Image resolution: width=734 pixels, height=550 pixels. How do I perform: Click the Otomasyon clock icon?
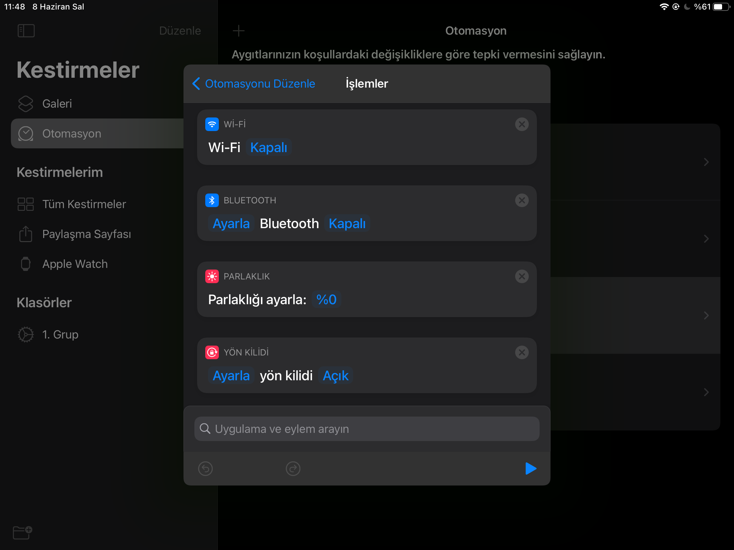click(x=26, y=133)
